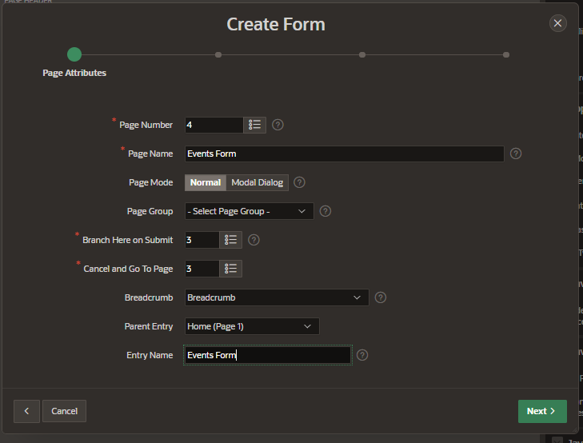Screen dimensions: 583x443
Task: Show help for Branch Here on Submit
Action: [254, 240]
